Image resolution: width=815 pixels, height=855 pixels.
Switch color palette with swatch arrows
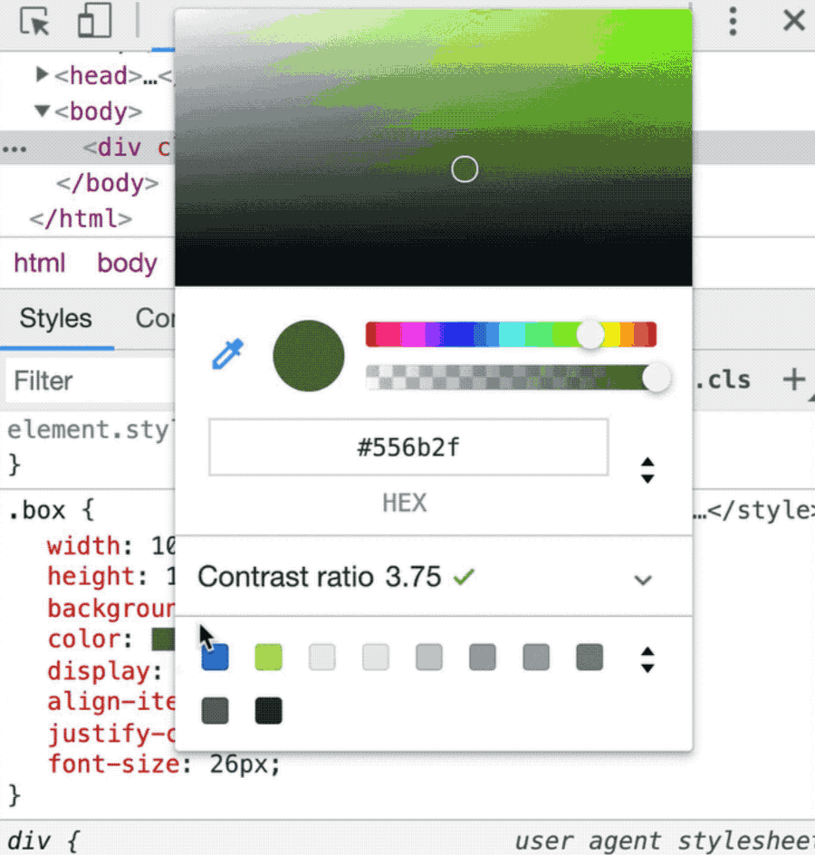coord(647,658)
